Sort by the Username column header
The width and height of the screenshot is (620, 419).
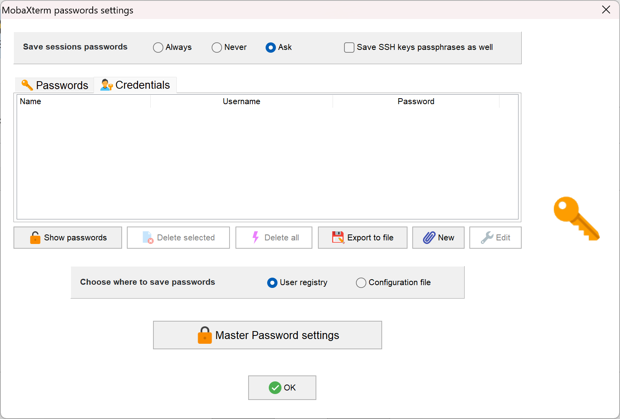point(241,101)
